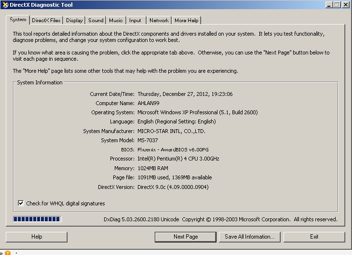Click the Page file label
The width and height of the screenshot is (352, 255).
[x=123, y=177]
